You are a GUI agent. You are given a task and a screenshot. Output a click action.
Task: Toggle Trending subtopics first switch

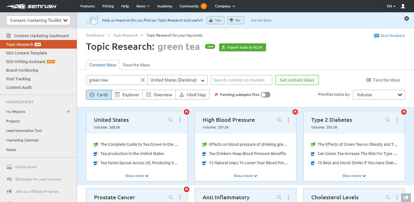265,95
